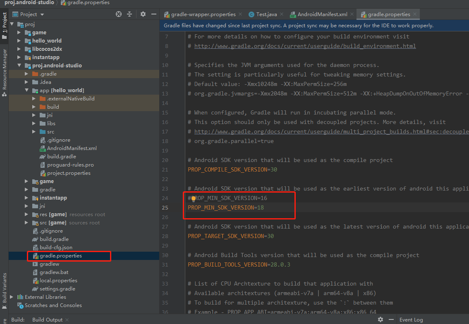Open local.properties file
469x324 pixels.
coord(58,280)
